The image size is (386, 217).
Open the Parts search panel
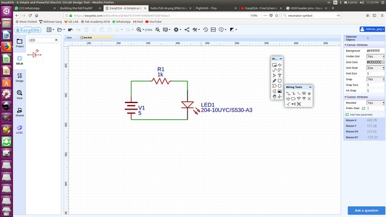[20, 95]
